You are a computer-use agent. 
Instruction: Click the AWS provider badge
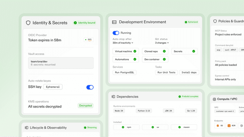point(88,40)
